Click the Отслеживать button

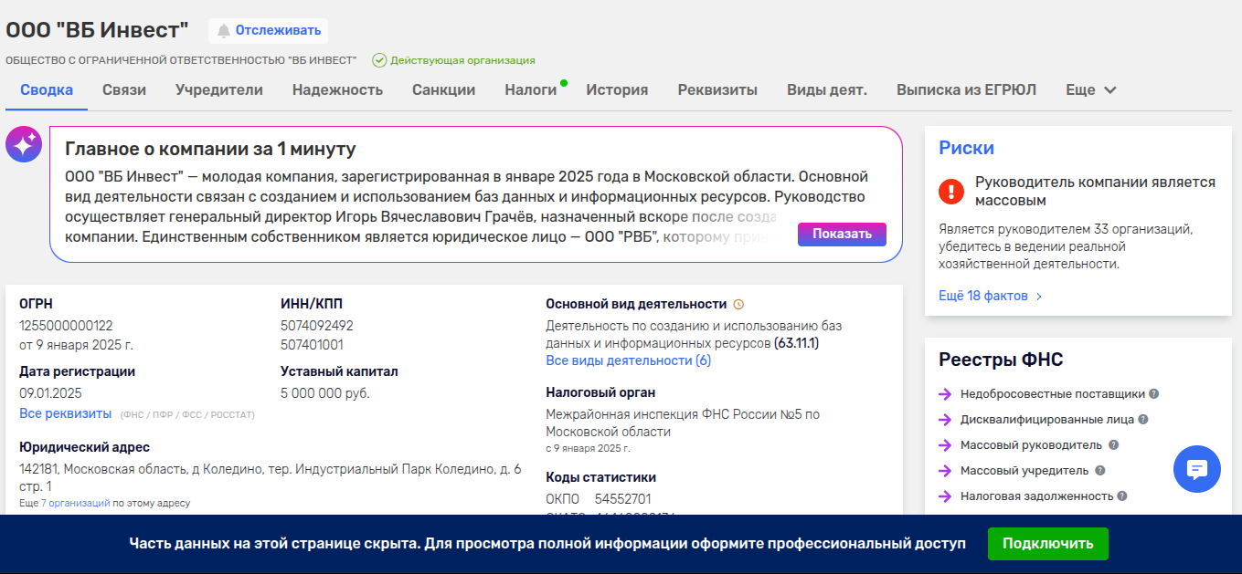click(268, 31)
